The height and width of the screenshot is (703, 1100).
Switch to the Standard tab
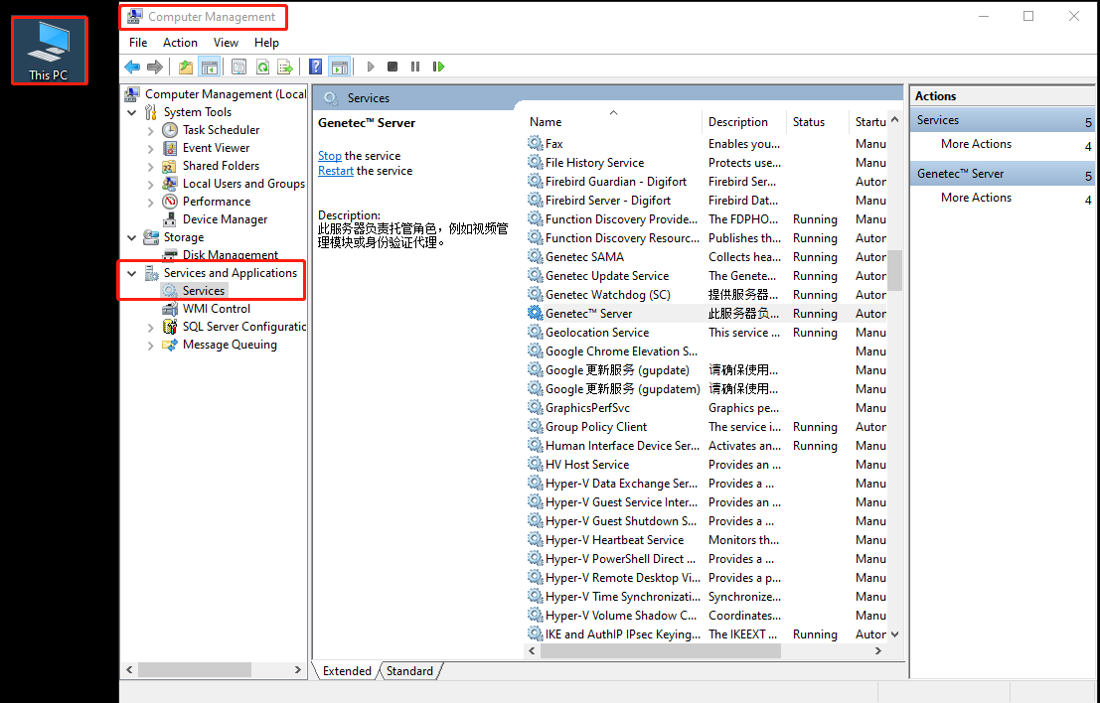tap(409, 671)
